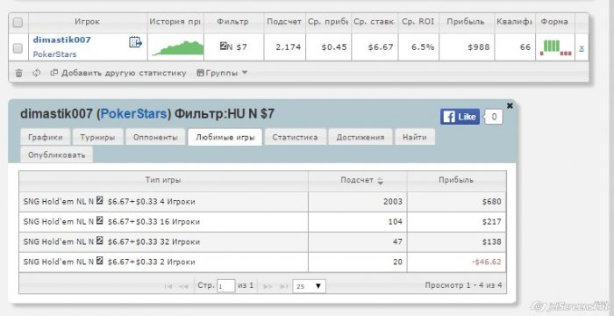
Task: Click the export statistics icon beside dimastik007
Action: pyautogui.click(x=135, y=42)
